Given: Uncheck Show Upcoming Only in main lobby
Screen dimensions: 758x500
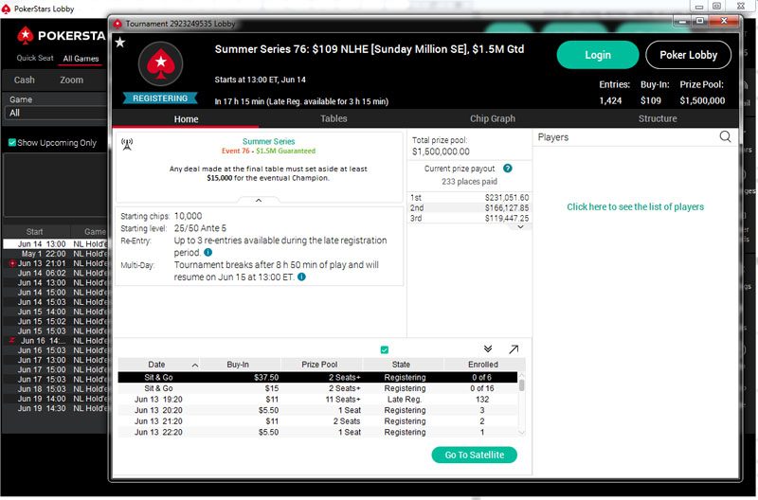Looking at the screenshot, I should (x=12, y=142).
